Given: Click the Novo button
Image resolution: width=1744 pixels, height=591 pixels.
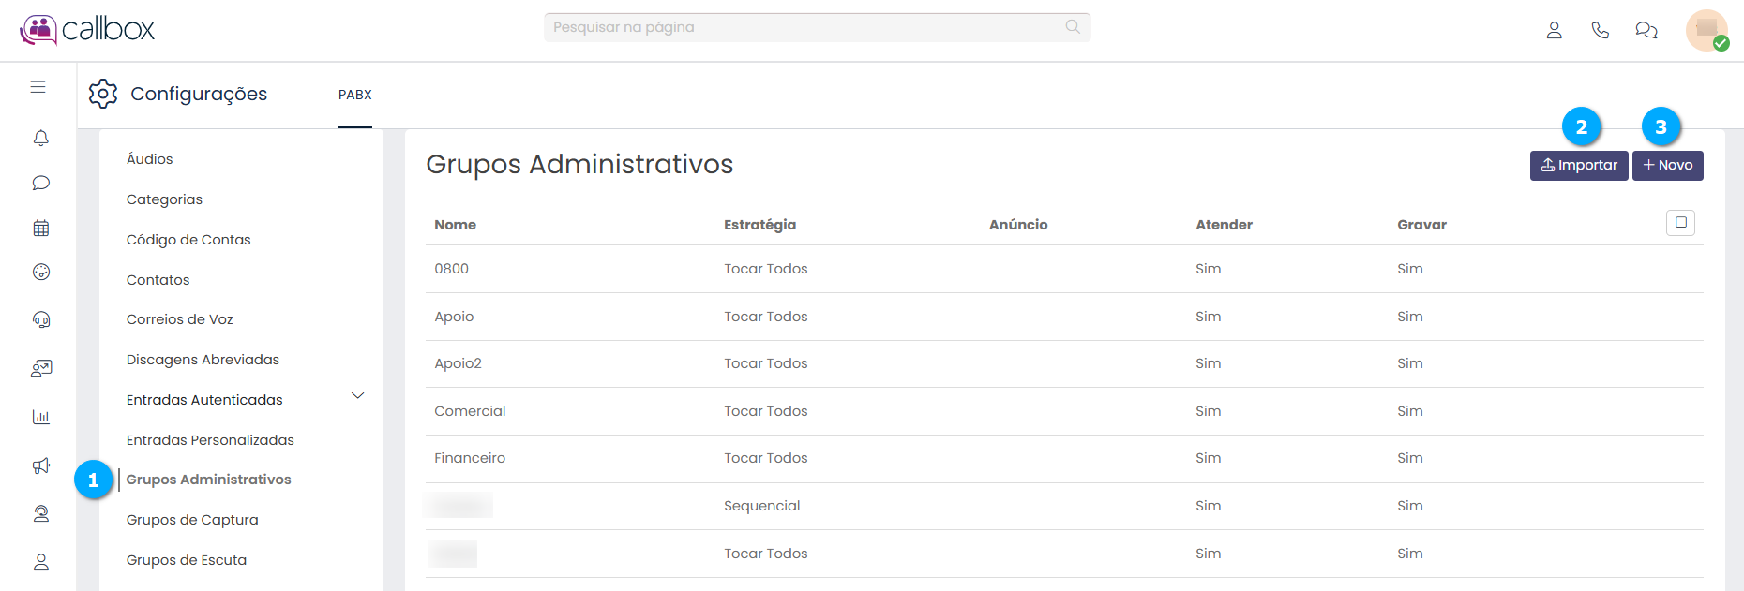Looking at the screenshot, I should [1667, 166].
